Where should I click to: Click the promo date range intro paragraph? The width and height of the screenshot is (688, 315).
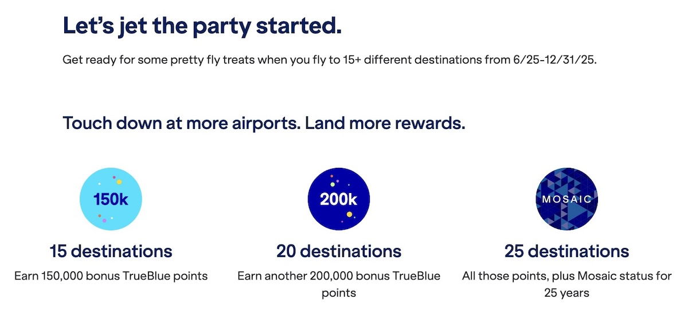tap(330, 60)
